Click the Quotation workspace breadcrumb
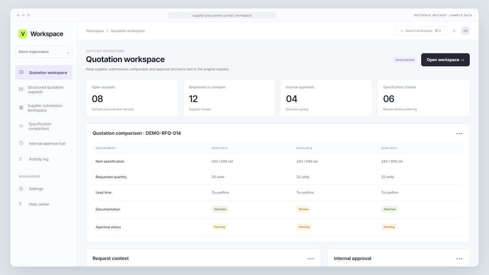The width and height of the screenshot is (489, 275). (x=128, y=31)
